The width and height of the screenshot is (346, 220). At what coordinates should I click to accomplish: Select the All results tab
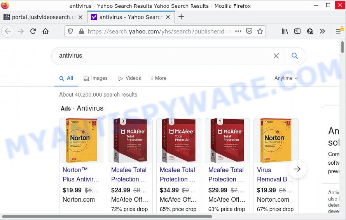click(x=66, y=78)
